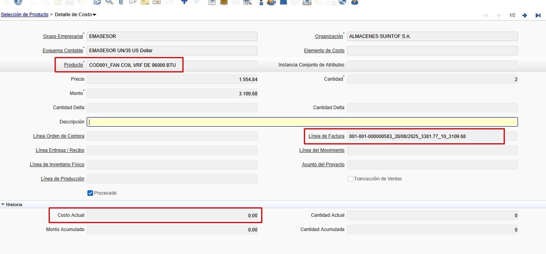Collapse the Historia section
This screenshot has height=254, width=546.
point(3,205)
